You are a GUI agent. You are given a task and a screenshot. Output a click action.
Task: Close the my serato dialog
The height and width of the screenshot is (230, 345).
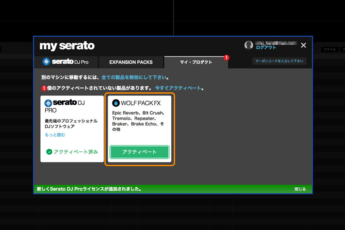coord(304,45)
